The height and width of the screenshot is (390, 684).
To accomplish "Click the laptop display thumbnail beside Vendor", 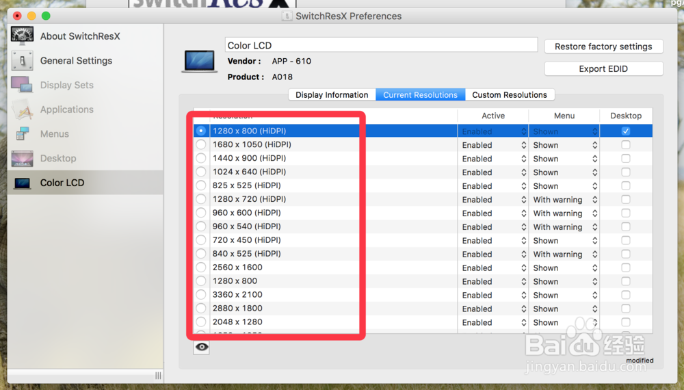I will coord(200,61).
